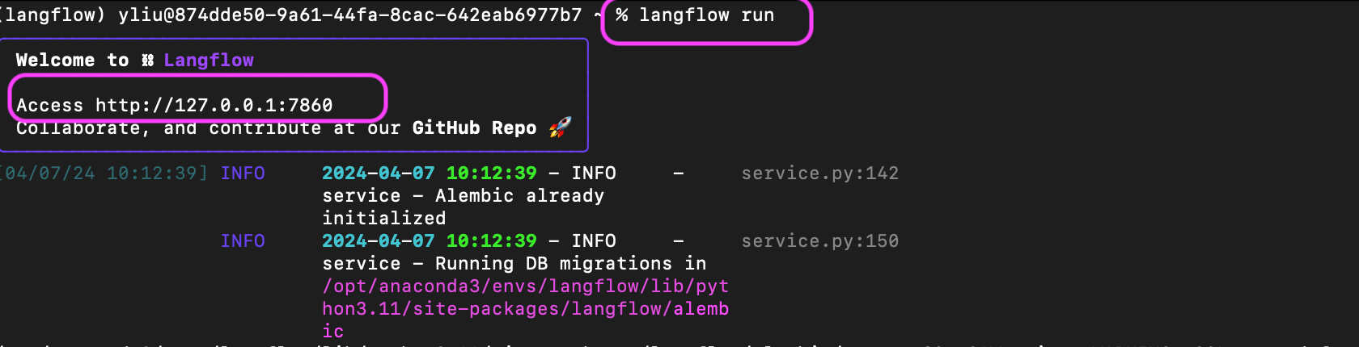Click the "service.py:142" source reference
The image size is (1359, 347).
[x=820, y=173]
